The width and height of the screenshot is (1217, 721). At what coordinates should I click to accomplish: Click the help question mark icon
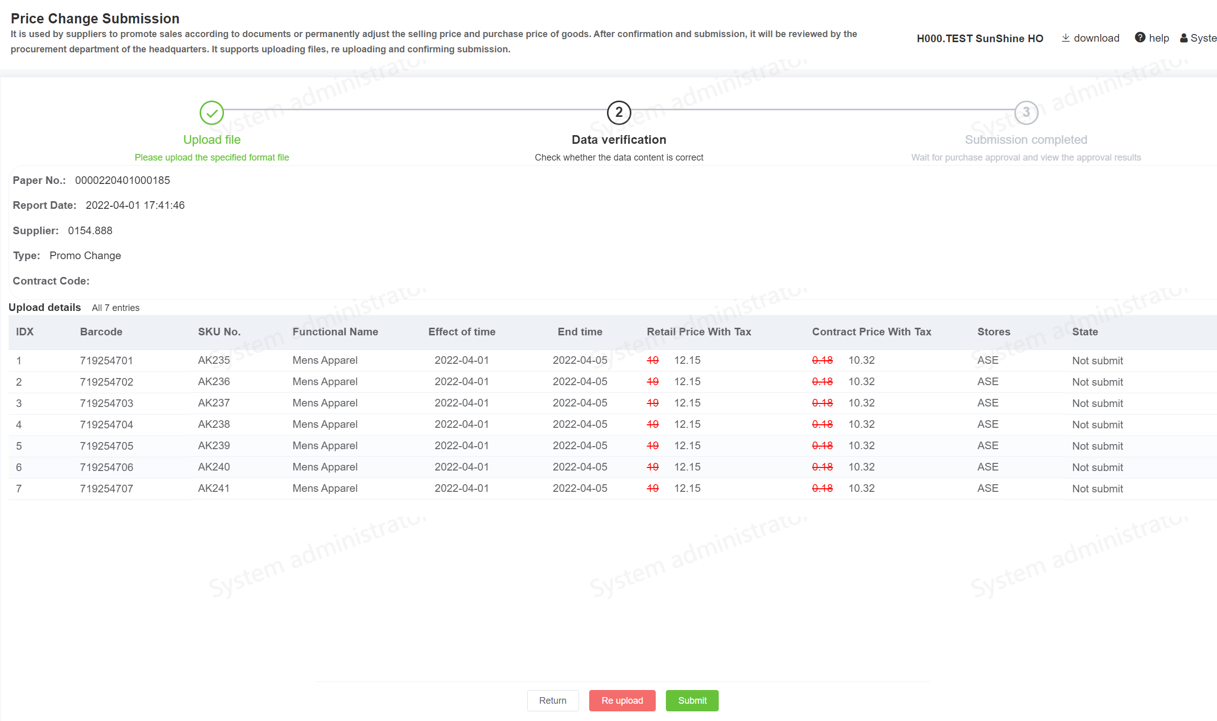click(1140, 38)
